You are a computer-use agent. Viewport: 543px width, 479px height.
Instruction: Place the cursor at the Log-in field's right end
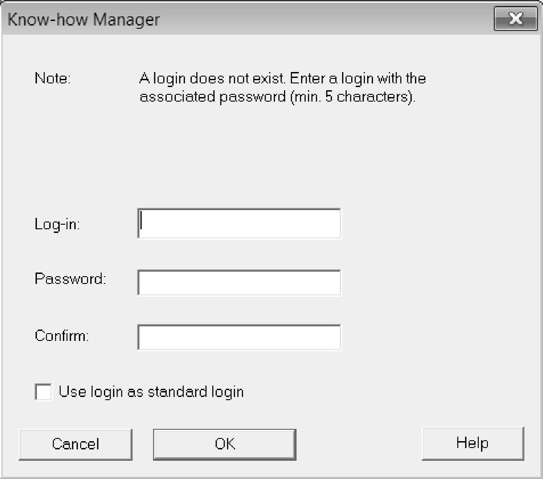(x=335, y=224)
